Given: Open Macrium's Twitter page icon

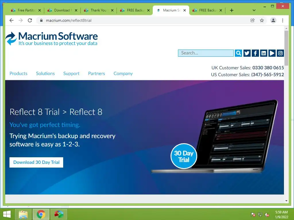Looking at the screenshot, I should [247, 53].
